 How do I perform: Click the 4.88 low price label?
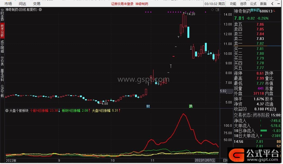pos(105,104)
